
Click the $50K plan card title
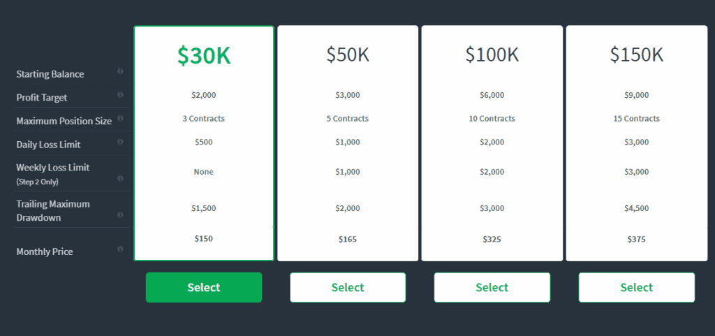(348, 54)
